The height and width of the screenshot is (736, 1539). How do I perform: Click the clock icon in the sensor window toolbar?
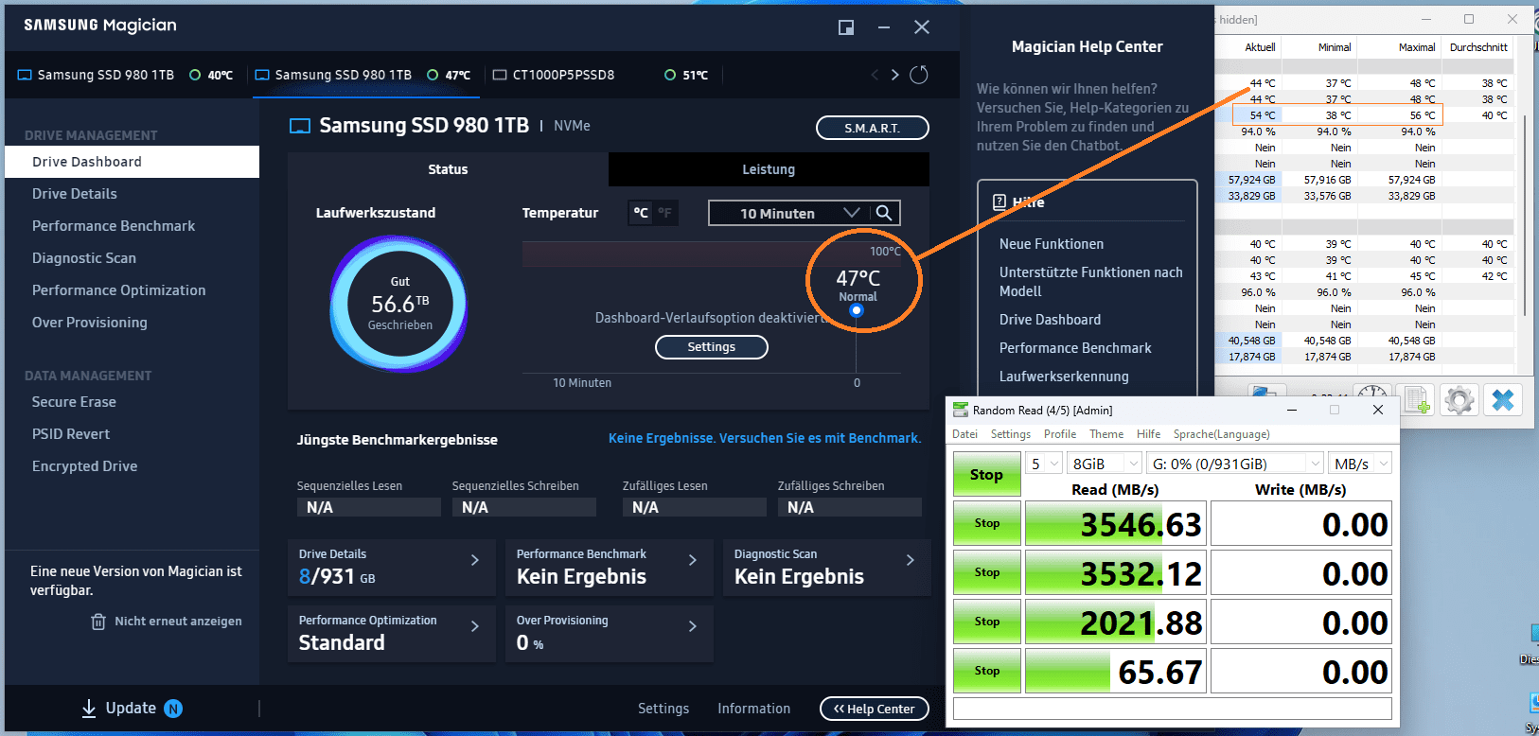click(x=1372, y=394)
